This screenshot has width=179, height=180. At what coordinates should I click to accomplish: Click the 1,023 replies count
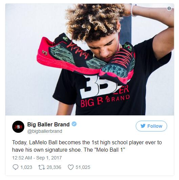pyautogui.click(x=26, y=167)
